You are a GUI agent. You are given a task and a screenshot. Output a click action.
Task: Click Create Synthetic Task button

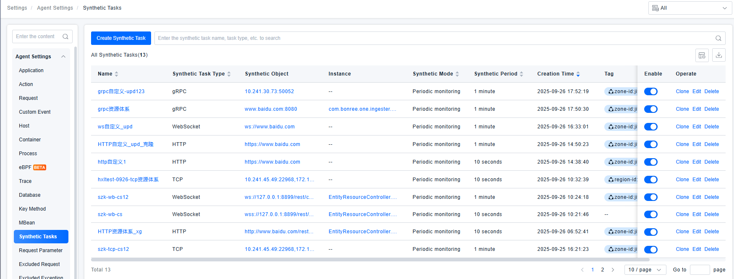click(x=121, y=38)
